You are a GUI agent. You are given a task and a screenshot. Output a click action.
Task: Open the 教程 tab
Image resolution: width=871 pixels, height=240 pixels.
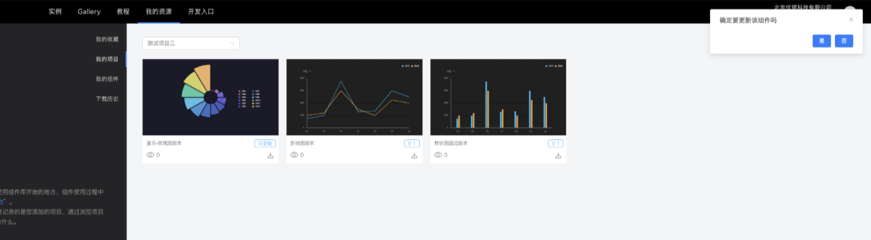pos(123,11)
